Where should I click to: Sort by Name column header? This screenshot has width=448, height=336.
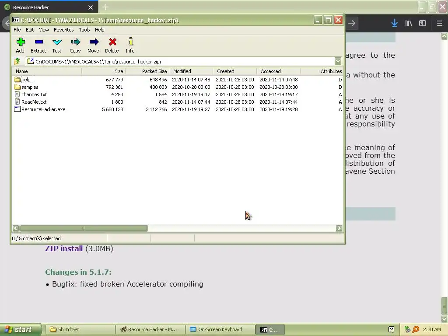[47, 71]
